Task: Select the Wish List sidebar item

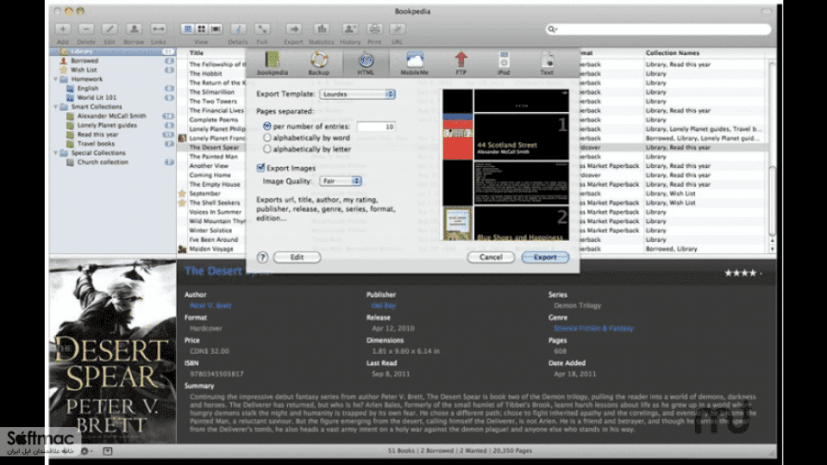Action: click(84, 70)
